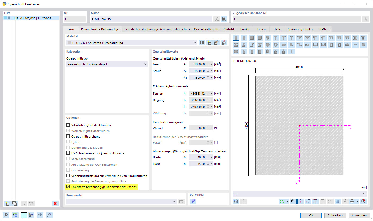Open the Querschnittstyp dropdown
The image size is (373, 221).
point(107,64)
